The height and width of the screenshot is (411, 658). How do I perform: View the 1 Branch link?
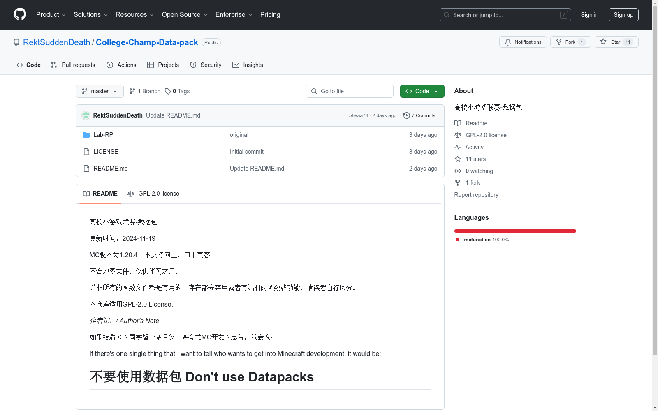(x=145, y=91)
